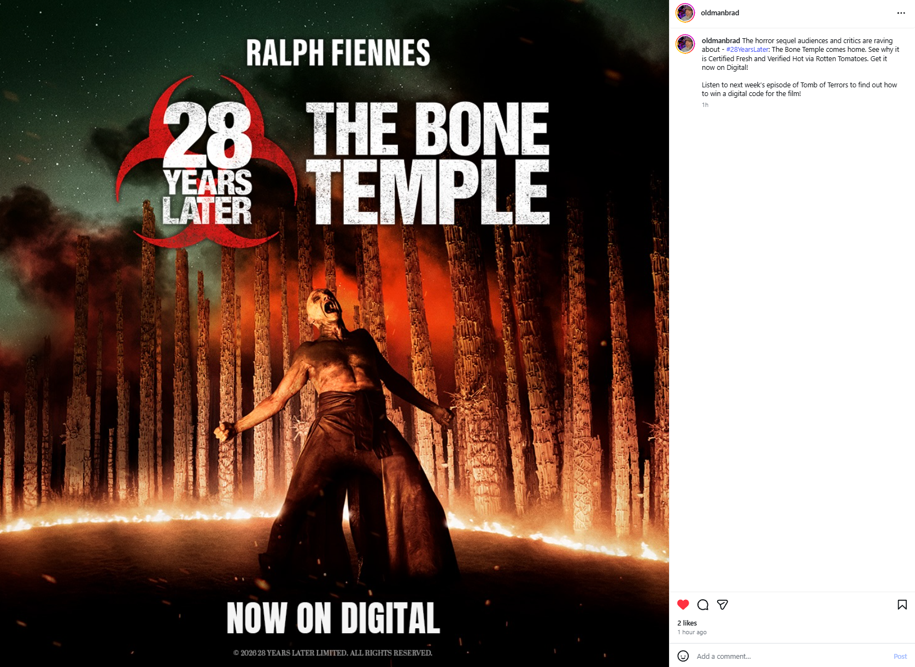The image size is (915, 667).
Task: Click the Ralph Fiennes title on poster
Action: click(x=338, y=52)
